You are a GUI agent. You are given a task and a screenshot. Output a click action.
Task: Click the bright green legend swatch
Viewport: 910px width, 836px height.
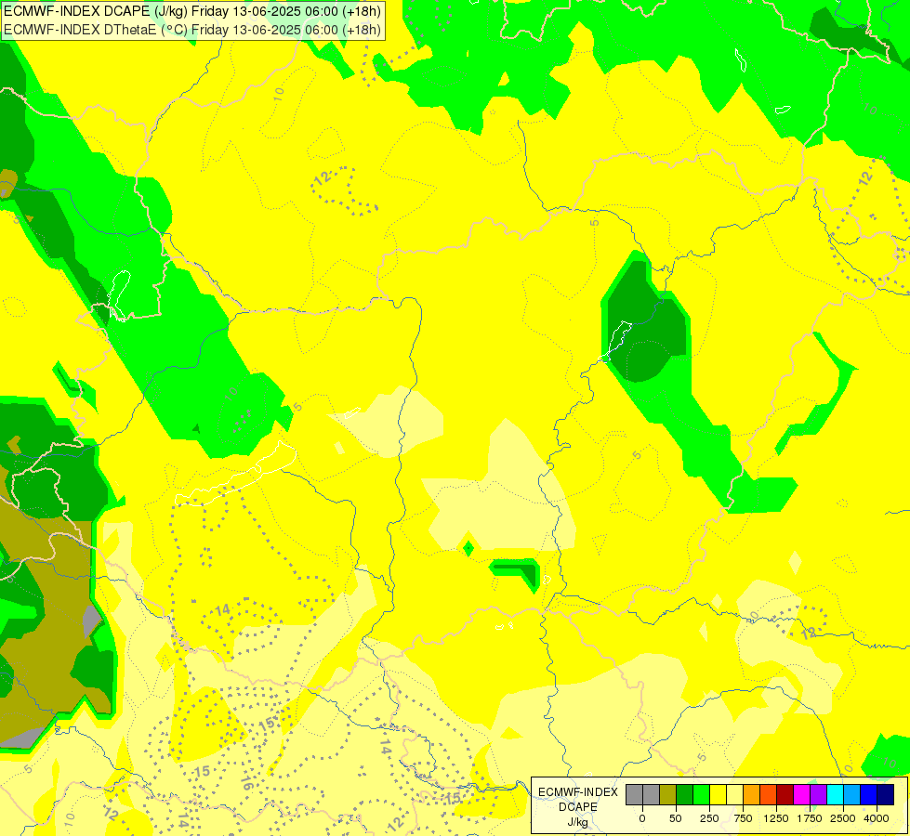coord(701,794)
